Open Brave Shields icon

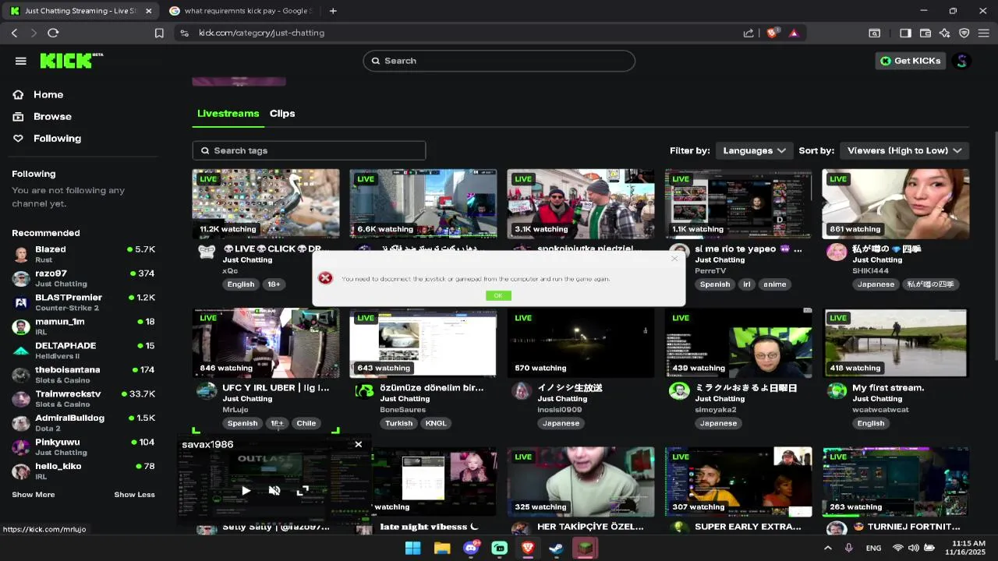(x=773, y=33)
